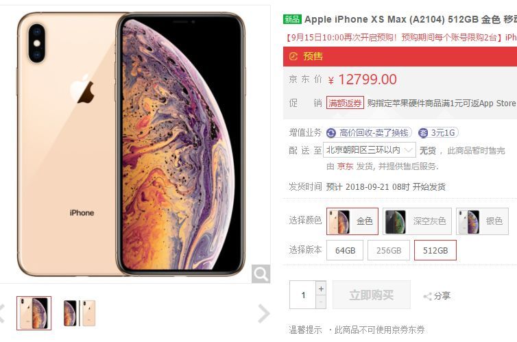The width and height of the screenshot is (517, 342).
Task: Choose the 256GB storage version
Action: point(389,250)
